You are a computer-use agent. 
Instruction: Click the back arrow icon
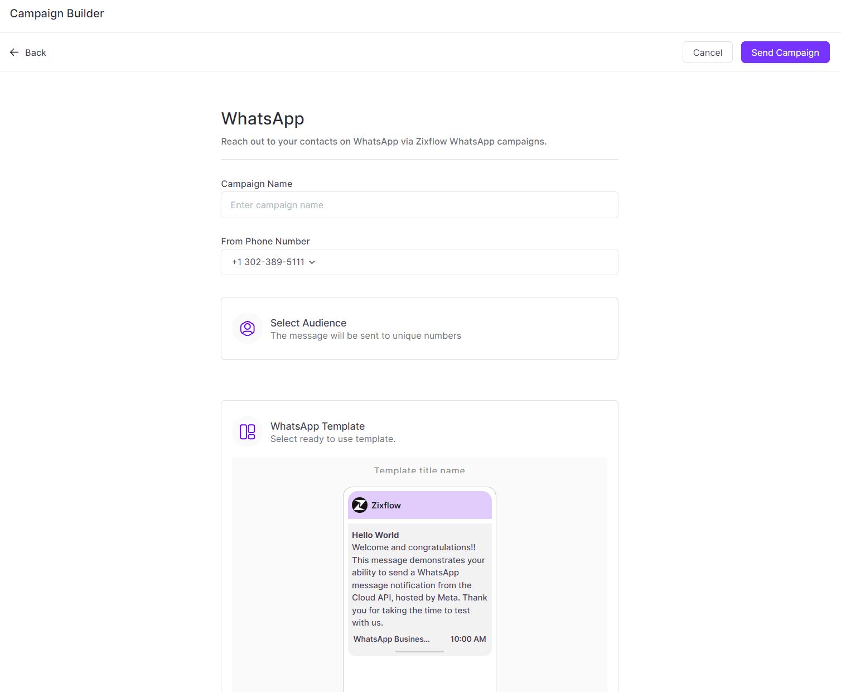point(14,52)
